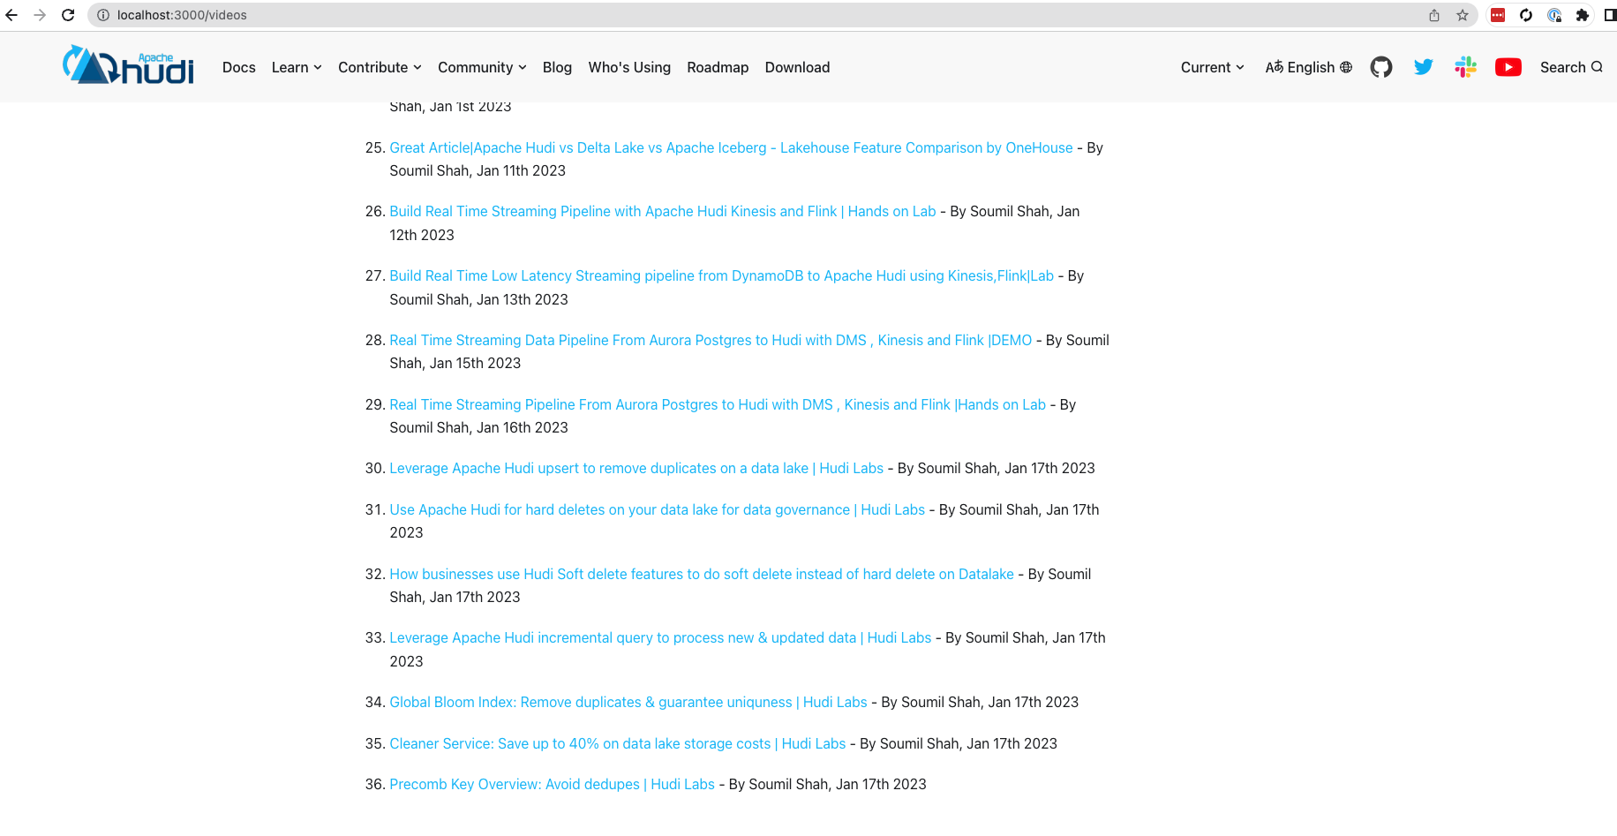Image resolution: width=1617 pixels, height=836 pixels.
Task: Expand the Contribute dropdown menu
Action: [380, 67]
